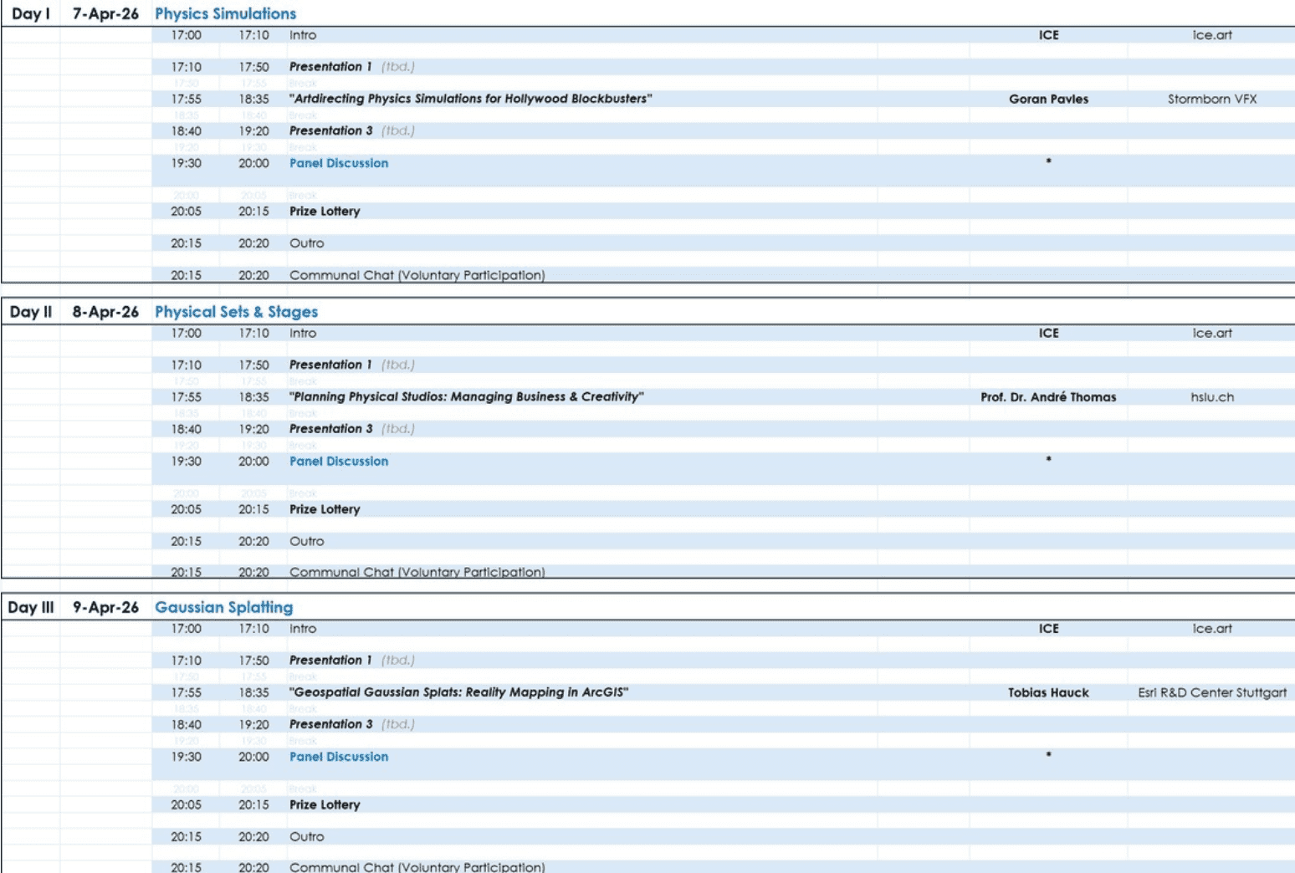The image size is (1295, 873).
Task: Select the Outro cell in Day III
Action: [x=308, y=836]
